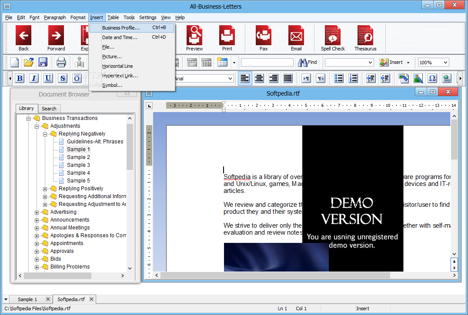Toggle center text alignment
This screenshot has width=468, height=315.
click(x=259, y=78)
